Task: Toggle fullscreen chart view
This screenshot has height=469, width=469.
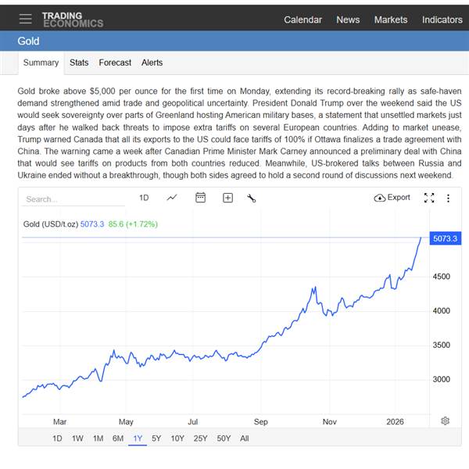Action: point(429,198)
